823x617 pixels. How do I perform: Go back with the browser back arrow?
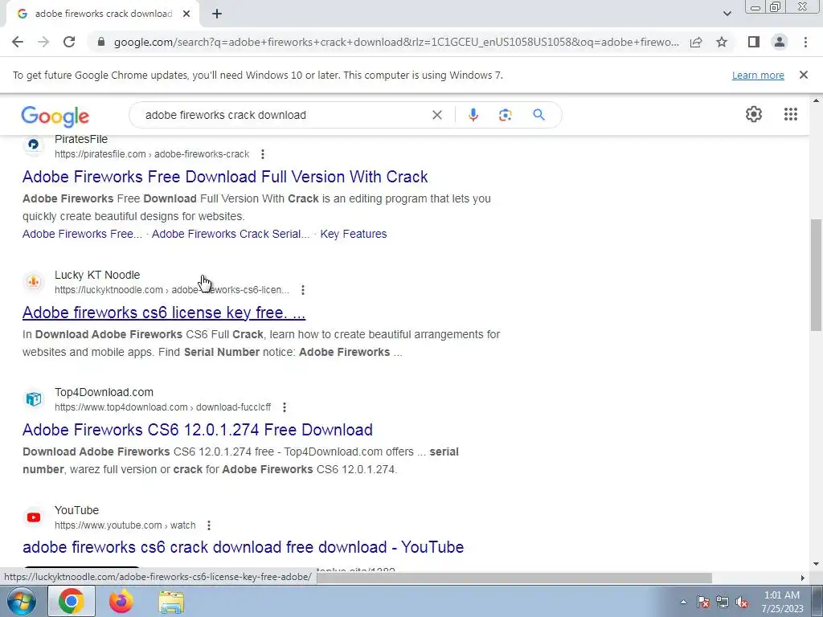(18, 42)
